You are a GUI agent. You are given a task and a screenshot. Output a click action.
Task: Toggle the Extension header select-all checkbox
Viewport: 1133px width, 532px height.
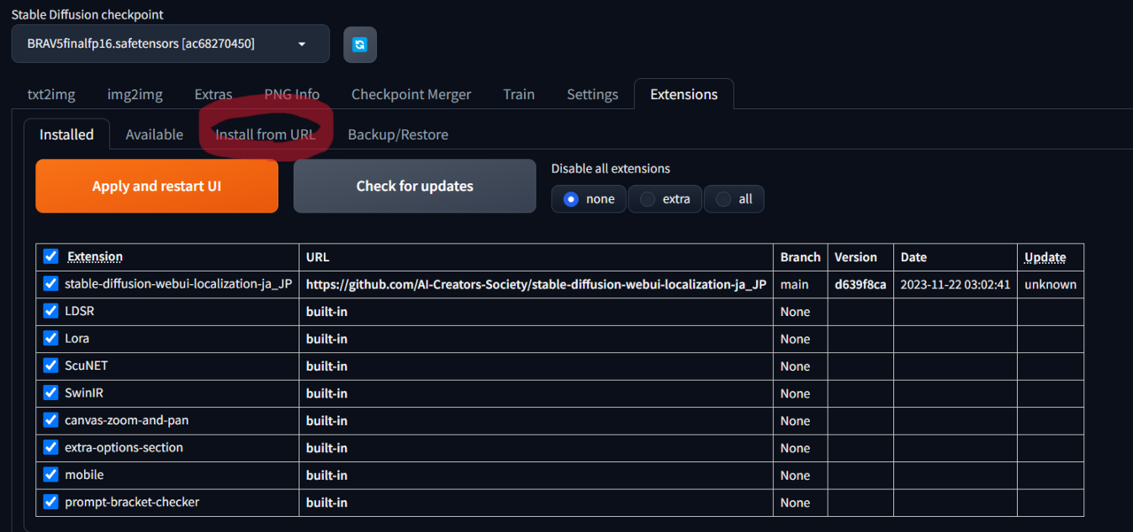(50, 257)
